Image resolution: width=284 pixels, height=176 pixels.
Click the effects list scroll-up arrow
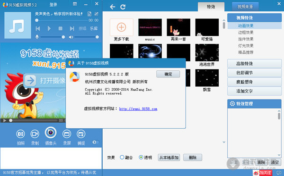[x=224, y=20]
